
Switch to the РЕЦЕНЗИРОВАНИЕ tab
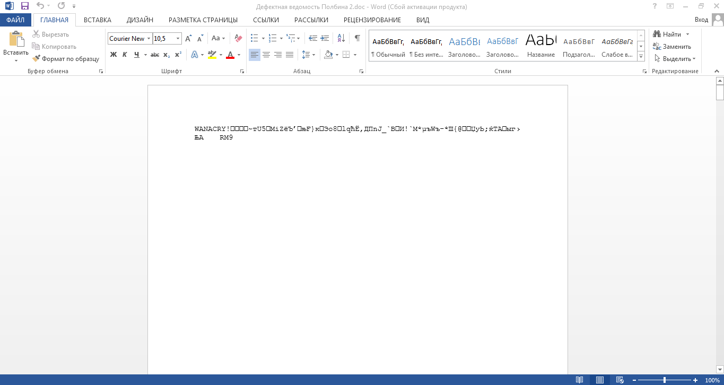coord(372,20)
